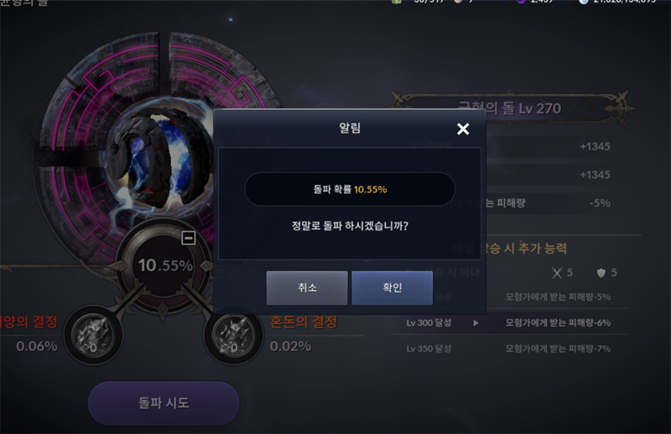Click the 10.55% circular probability gauge
671x434 pixels.
click(x=164, y=265)
